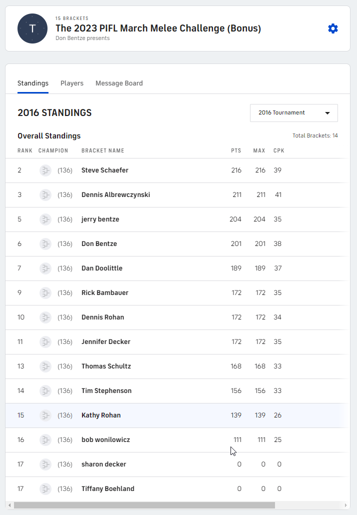This screenshot has height=515, width=357.
Task: Open the Message Board tab
Action: (x=119, y=83)
